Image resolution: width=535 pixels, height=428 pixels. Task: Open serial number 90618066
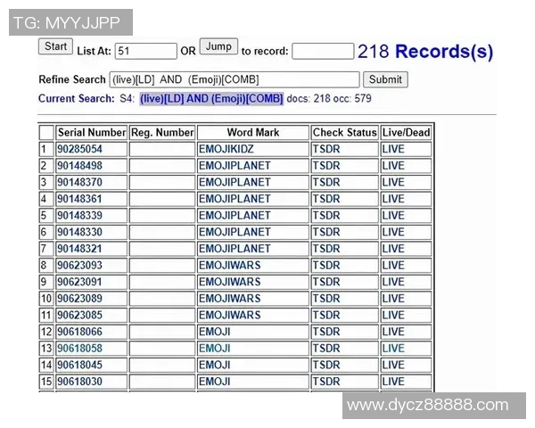(x=79, y=332)
